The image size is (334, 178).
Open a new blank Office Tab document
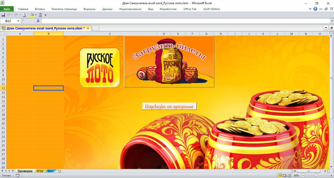click(95, 28)
